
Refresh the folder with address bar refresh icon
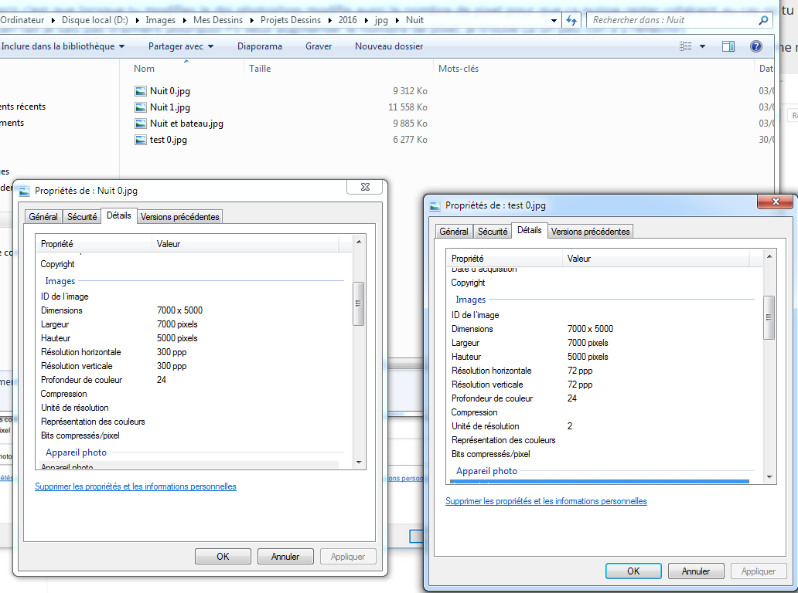click(571, 20)
